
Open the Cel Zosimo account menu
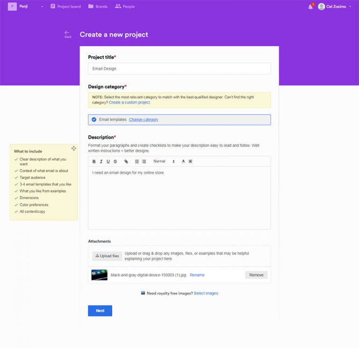click(x=335, y=7)
